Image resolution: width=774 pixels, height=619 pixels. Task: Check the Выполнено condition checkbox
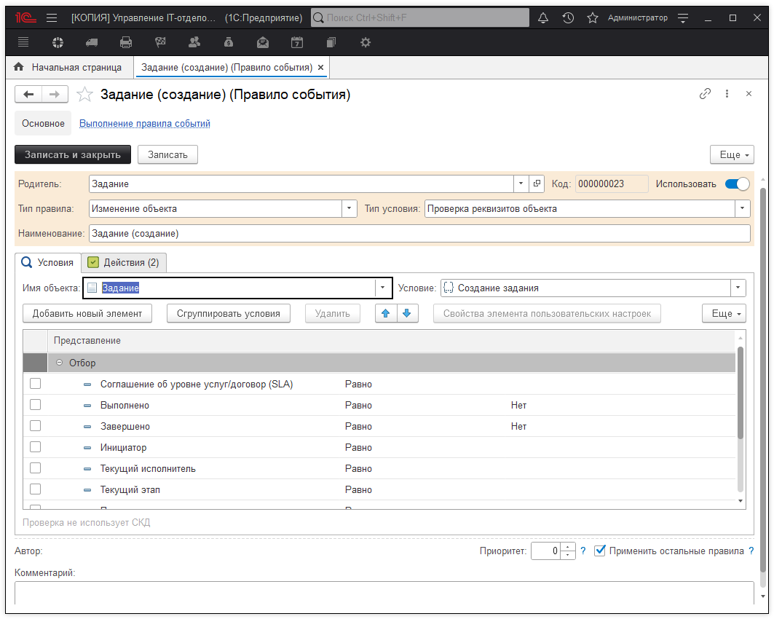[x=35, y=405]
